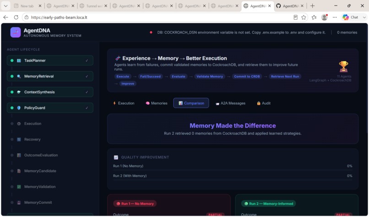The width and height of the screenshot is (369, 217).
Task: Click the AgentDNA logo icon
Action: [16, 33]
